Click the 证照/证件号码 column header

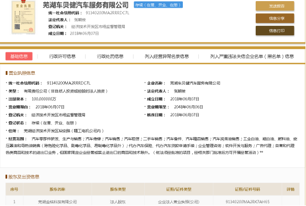[247, 189]
